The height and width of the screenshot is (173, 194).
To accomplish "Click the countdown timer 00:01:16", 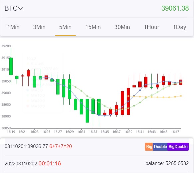I will click(x=50, y=163).
